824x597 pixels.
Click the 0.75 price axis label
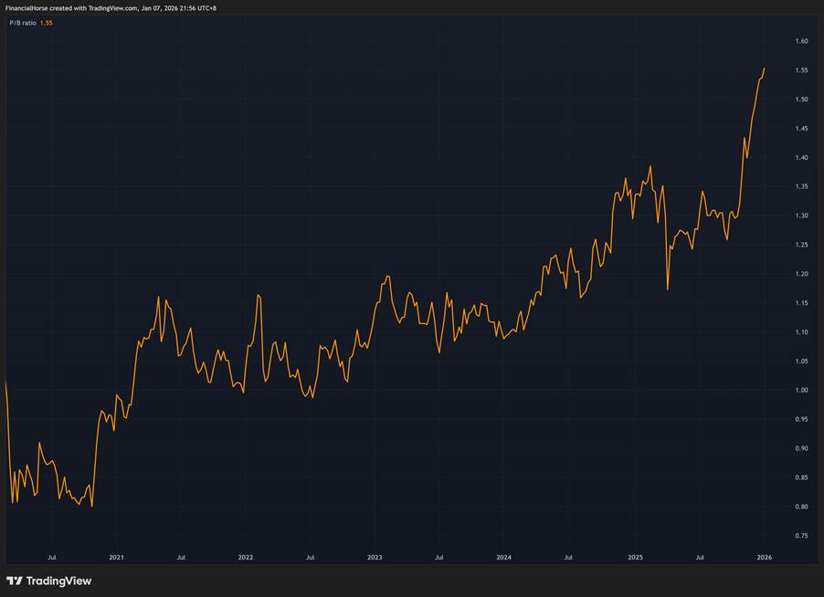(801, 536)
